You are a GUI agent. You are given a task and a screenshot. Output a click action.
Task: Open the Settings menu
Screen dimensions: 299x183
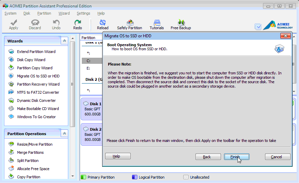(x=83, y=13)
